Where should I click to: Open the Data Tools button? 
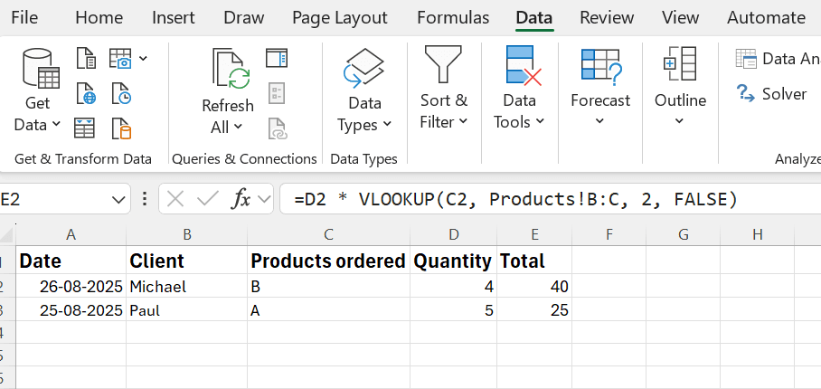click(519, 110)
